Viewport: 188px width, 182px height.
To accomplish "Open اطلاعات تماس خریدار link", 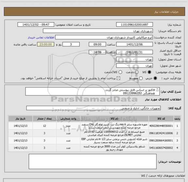I will [x=41, y=38].
